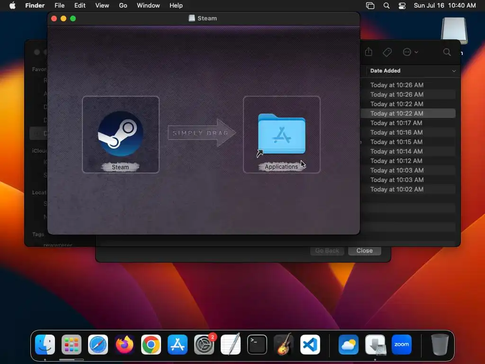Select row dated Today at 10:12 AM

tap(408, 161)
